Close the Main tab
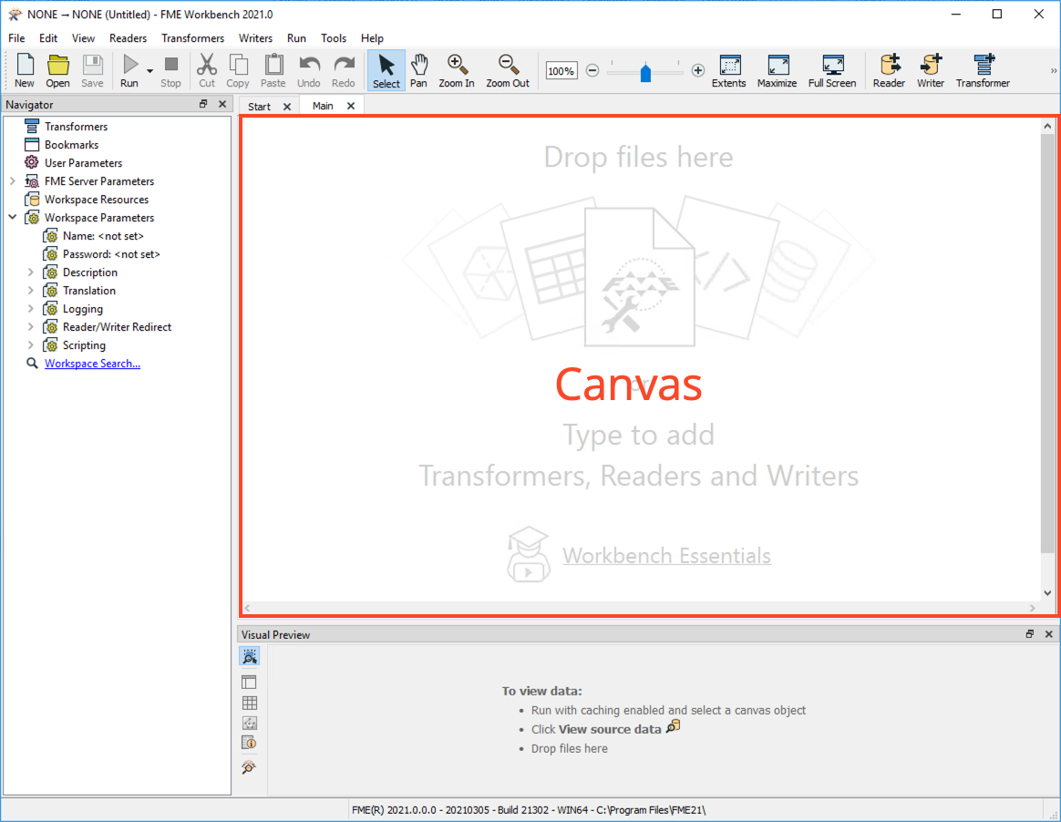 click(x=351, y=106)
